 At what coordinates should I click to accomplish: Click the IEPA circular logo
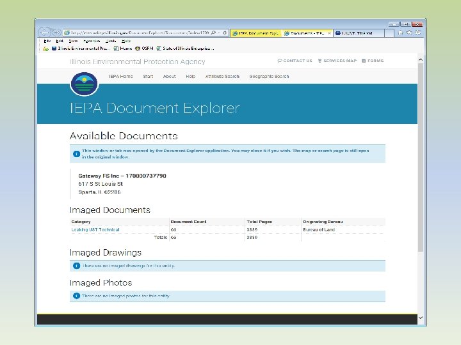[x=84, y=84]
